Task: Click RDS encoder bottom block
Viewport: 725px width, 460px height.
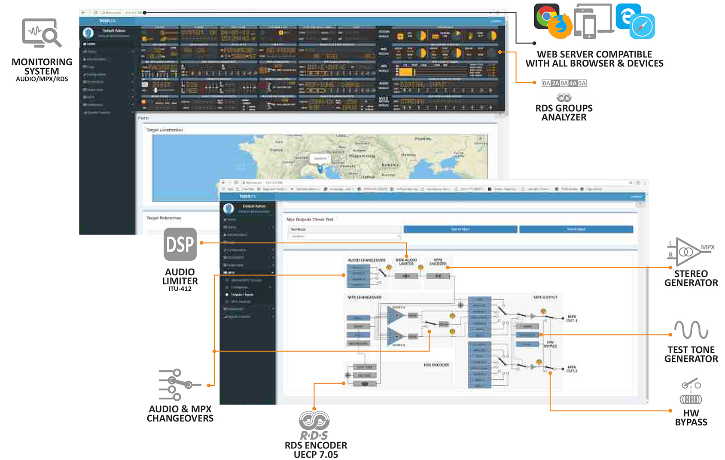Action: (365, 384)
